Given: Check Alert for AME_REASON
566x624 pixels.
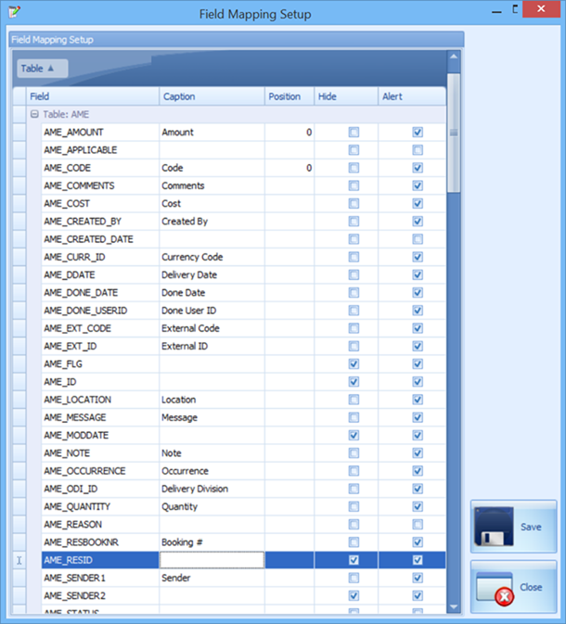Looking at the screenshot, I should [418, 525].
